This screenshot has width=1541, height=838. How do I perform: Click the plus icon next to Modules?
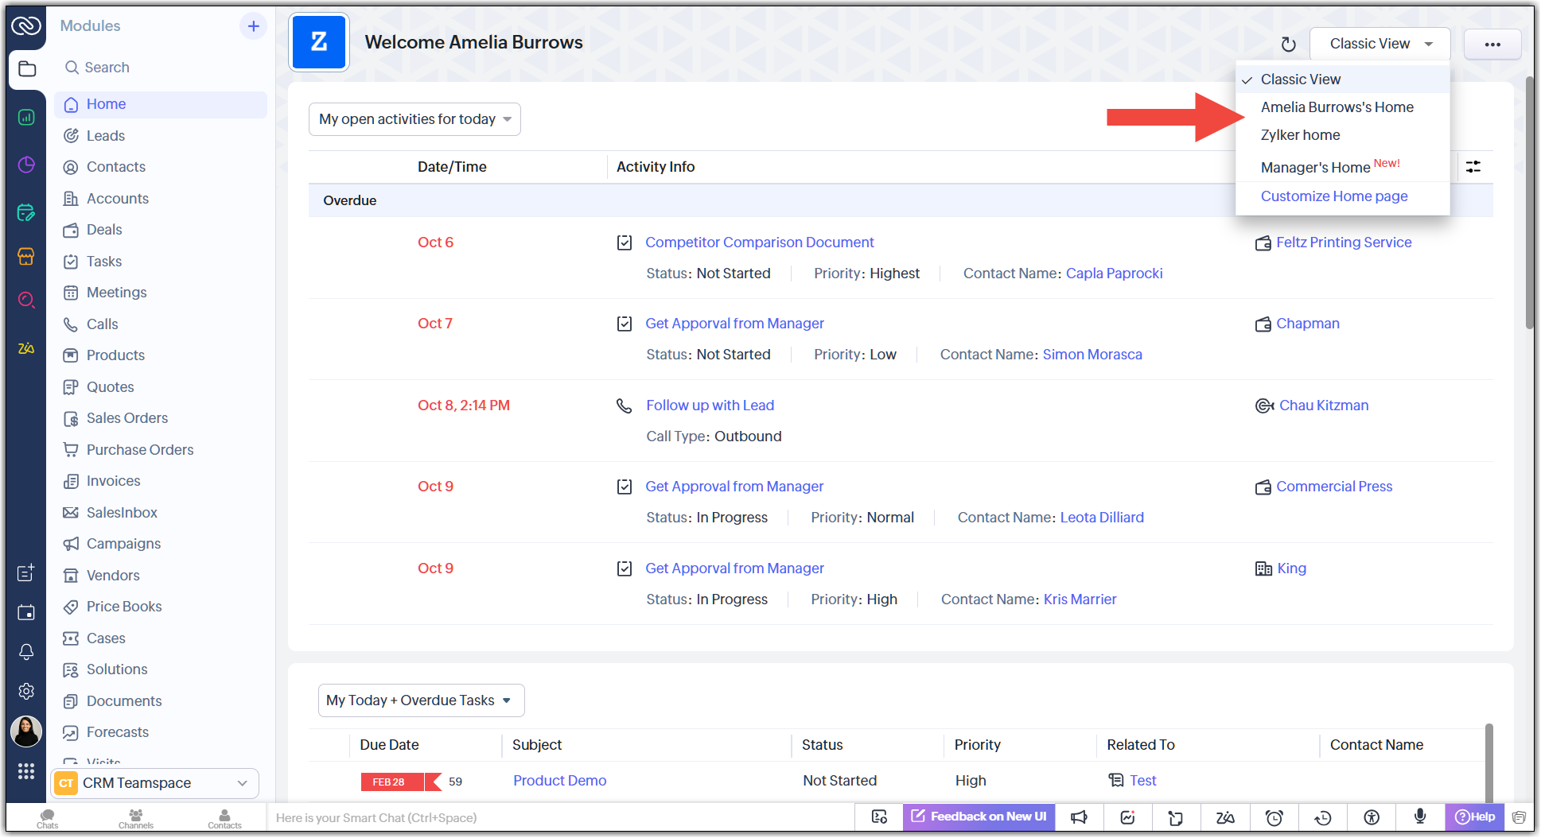pos(253,26)
